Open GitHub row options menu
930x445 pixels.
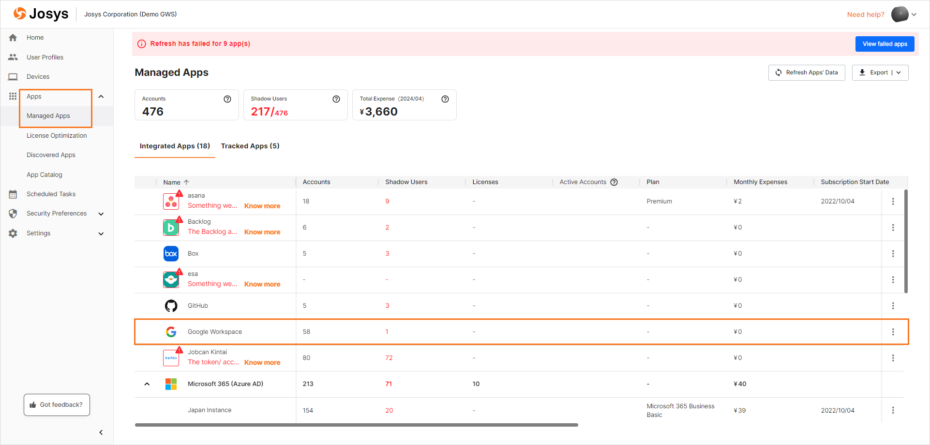[893, 306]
